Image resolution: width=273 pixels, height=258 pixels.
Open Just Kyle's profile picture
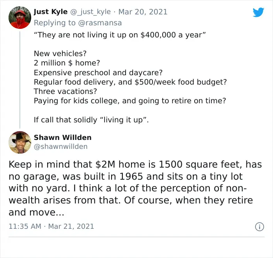[x=20, y=18]
